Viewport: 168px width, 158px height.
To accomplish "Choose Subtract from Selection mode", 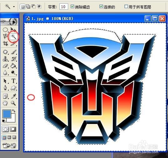I will pos(34,7).
